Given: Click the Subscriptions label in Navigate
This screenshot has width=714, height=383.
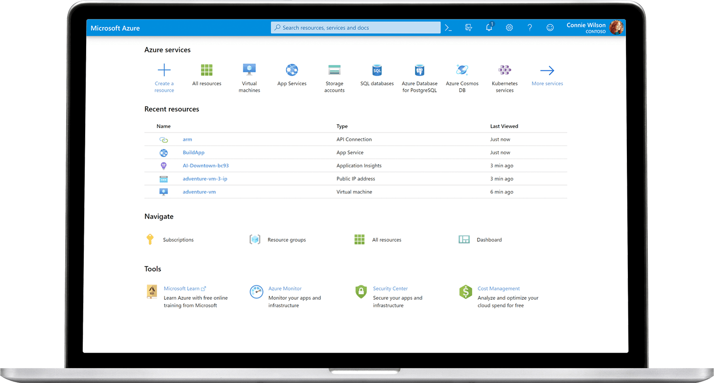Looking at the screenshot, I should click(x=178, y=240).
